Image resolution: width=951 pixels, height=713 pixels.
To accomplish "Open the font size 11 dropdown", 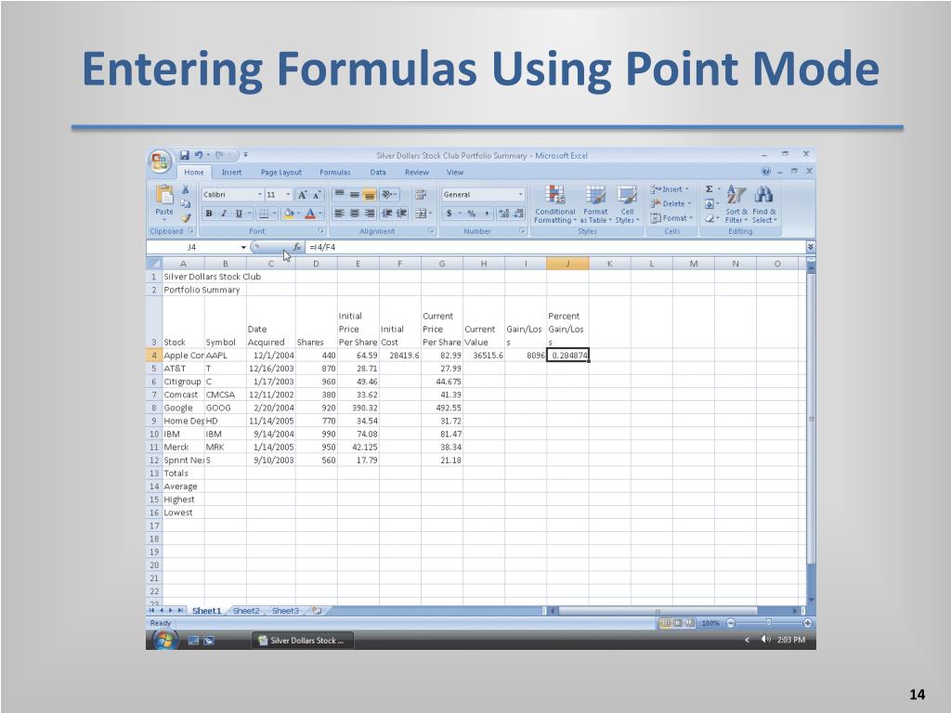I will [x=288, y=195].
